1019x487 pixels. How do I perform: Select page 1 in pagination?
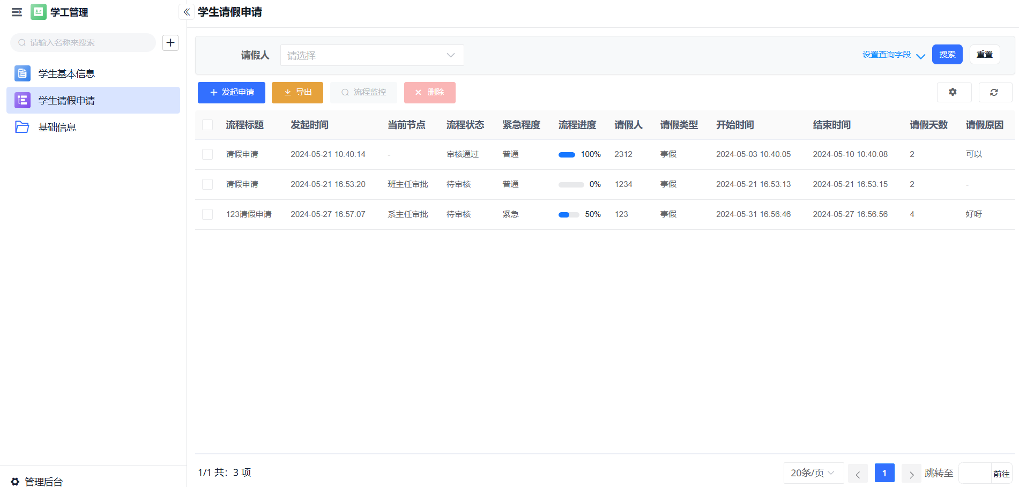(884, 473)
